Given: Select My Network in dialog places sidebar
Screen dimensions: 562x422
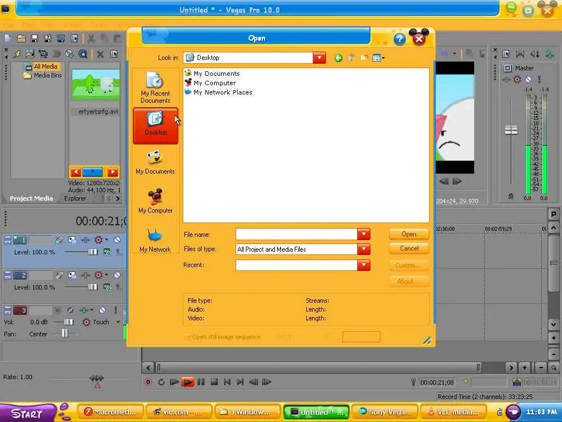Looking at the screenshot, I should tap(155, 240).
